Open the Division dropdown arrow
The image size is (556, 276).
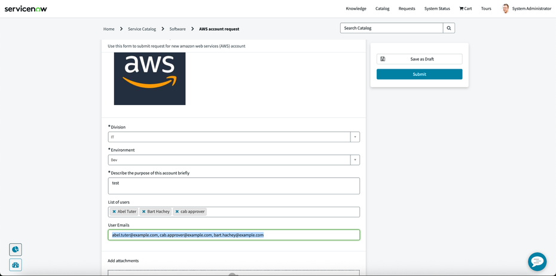click(355, 137)
